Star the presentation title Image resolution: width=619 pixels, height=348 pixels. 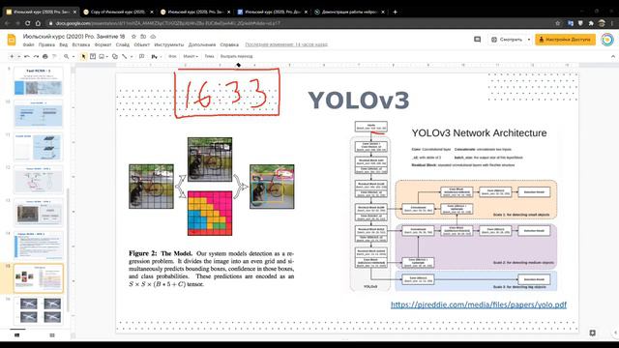[x=133, y=37]
